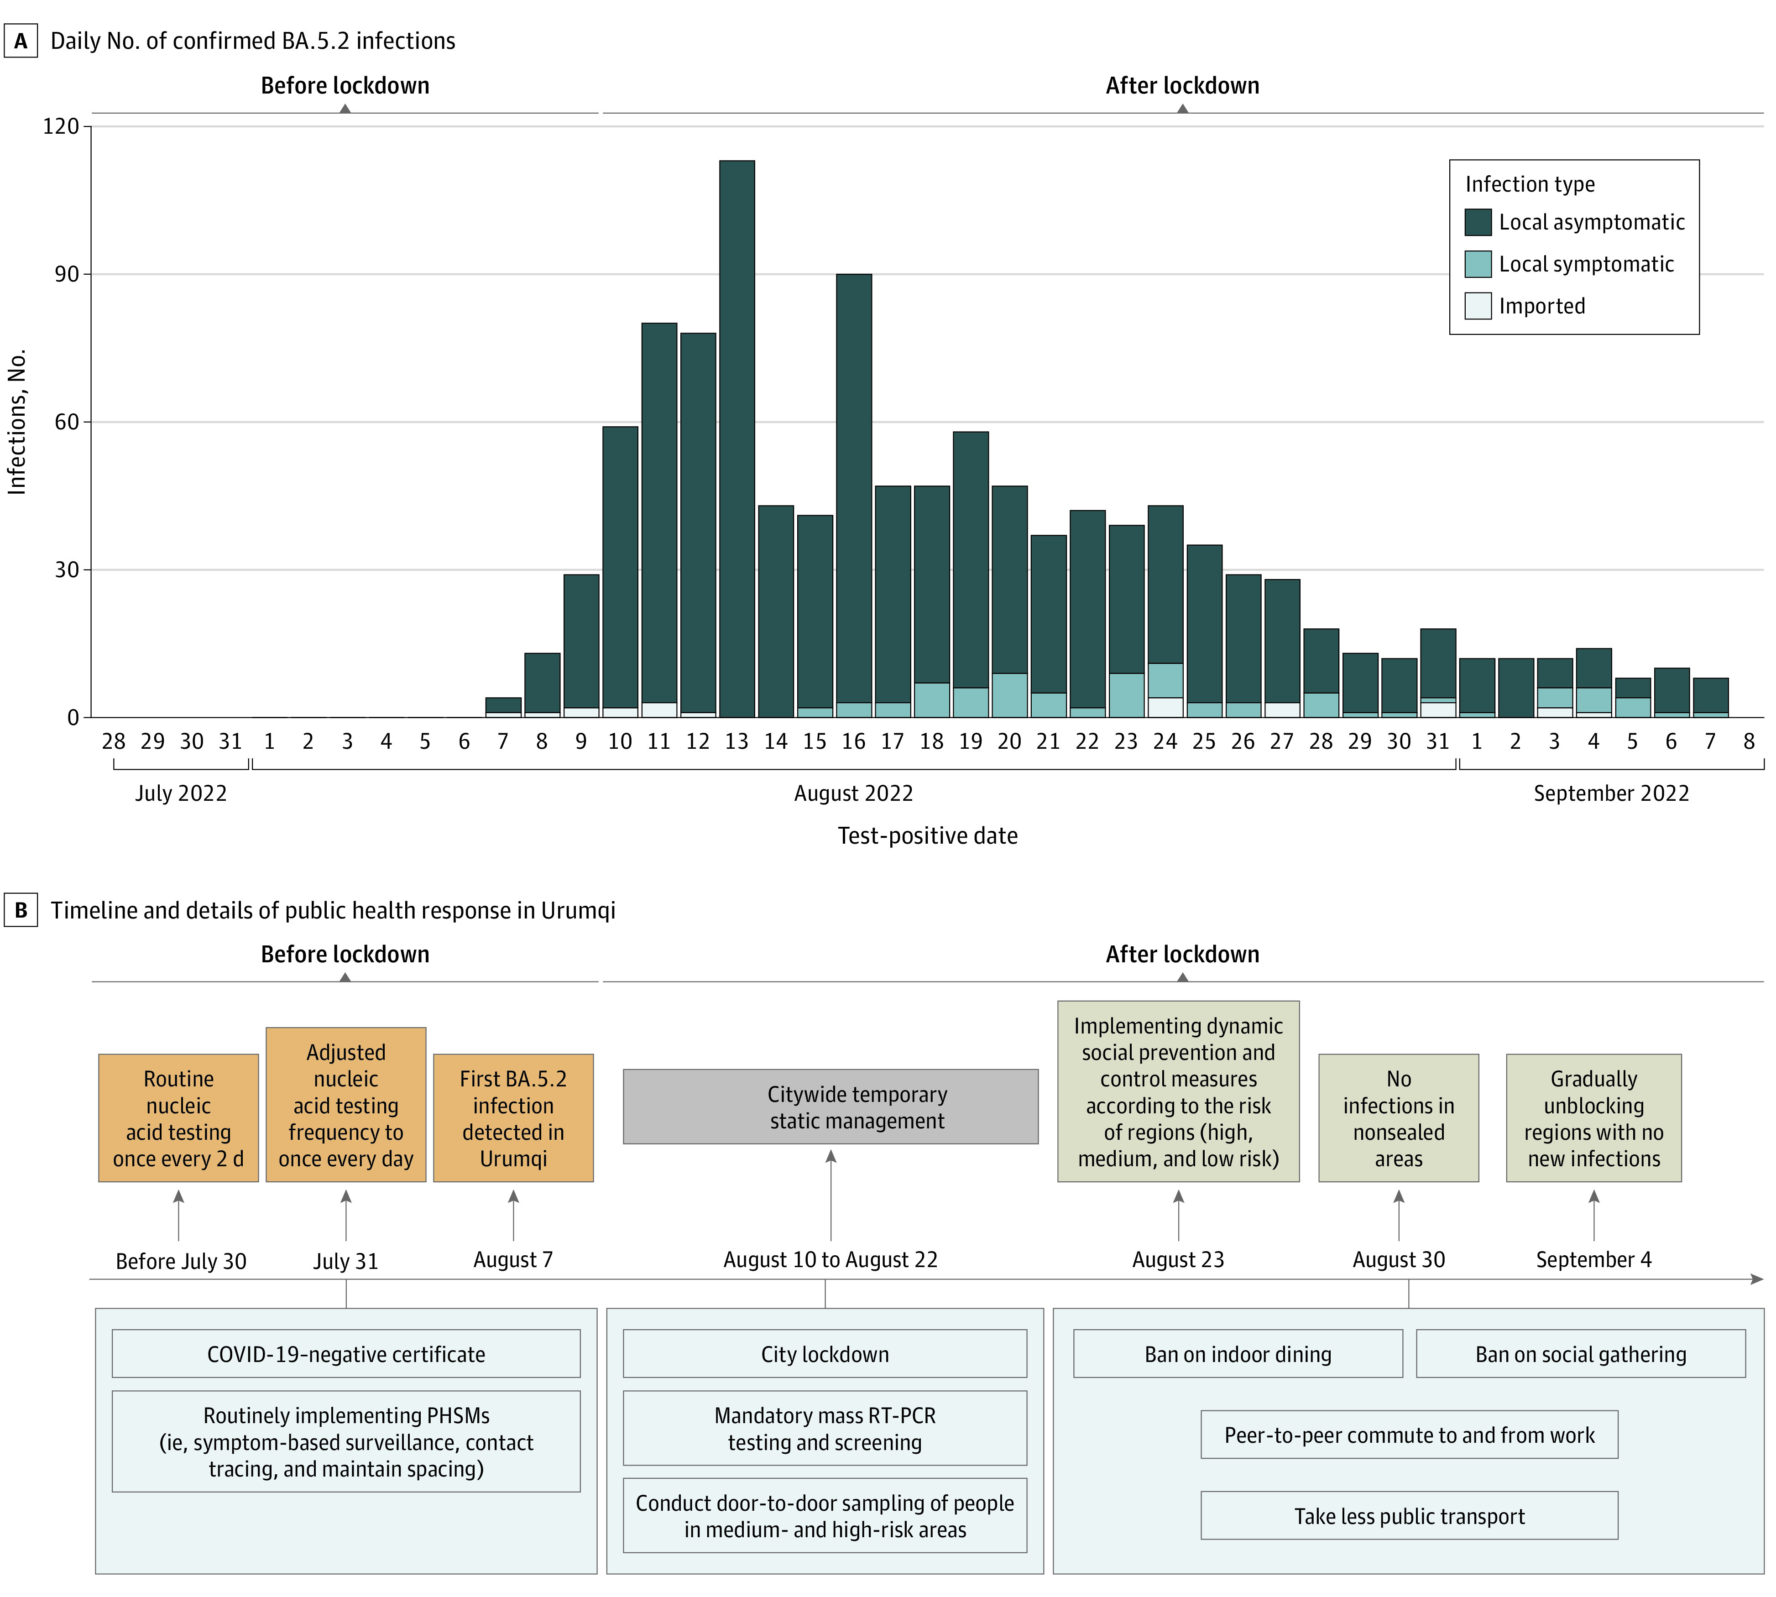The image size is (1776, 1597).
Task: Click the 'Test-positive date' axis title
Action: click(x=928, y=835)
